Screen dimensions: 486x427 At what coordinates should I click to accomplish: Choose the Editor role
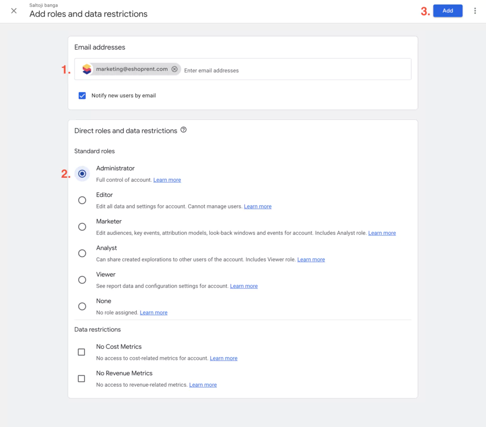point(82,200)
